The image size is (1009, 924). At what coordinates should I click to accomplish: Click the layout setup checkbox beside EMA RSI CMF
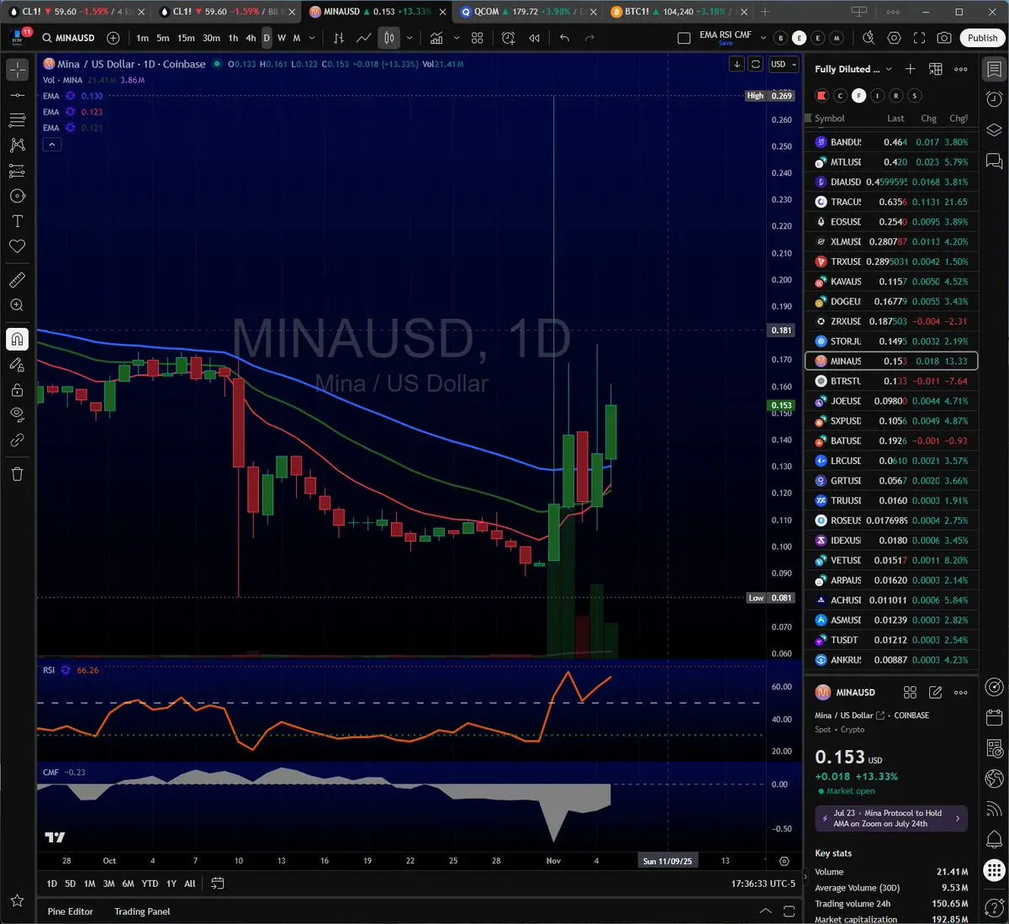[x=684, y=38]
